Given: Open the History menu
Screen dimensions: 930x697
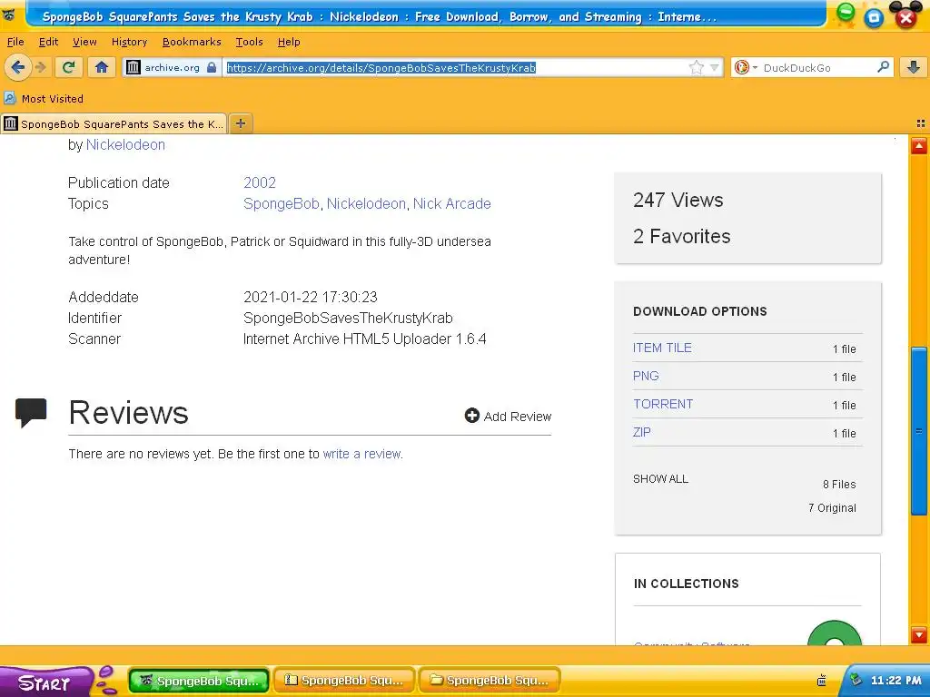Looking at the screenshot, I should 129,42.
